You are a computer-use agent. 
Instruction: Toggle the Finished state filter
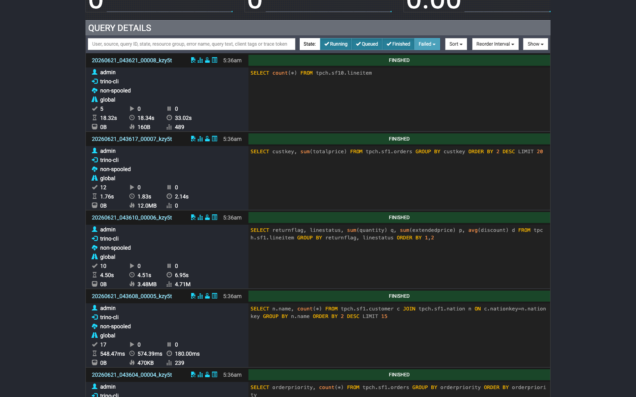click(x=398, y=44)
